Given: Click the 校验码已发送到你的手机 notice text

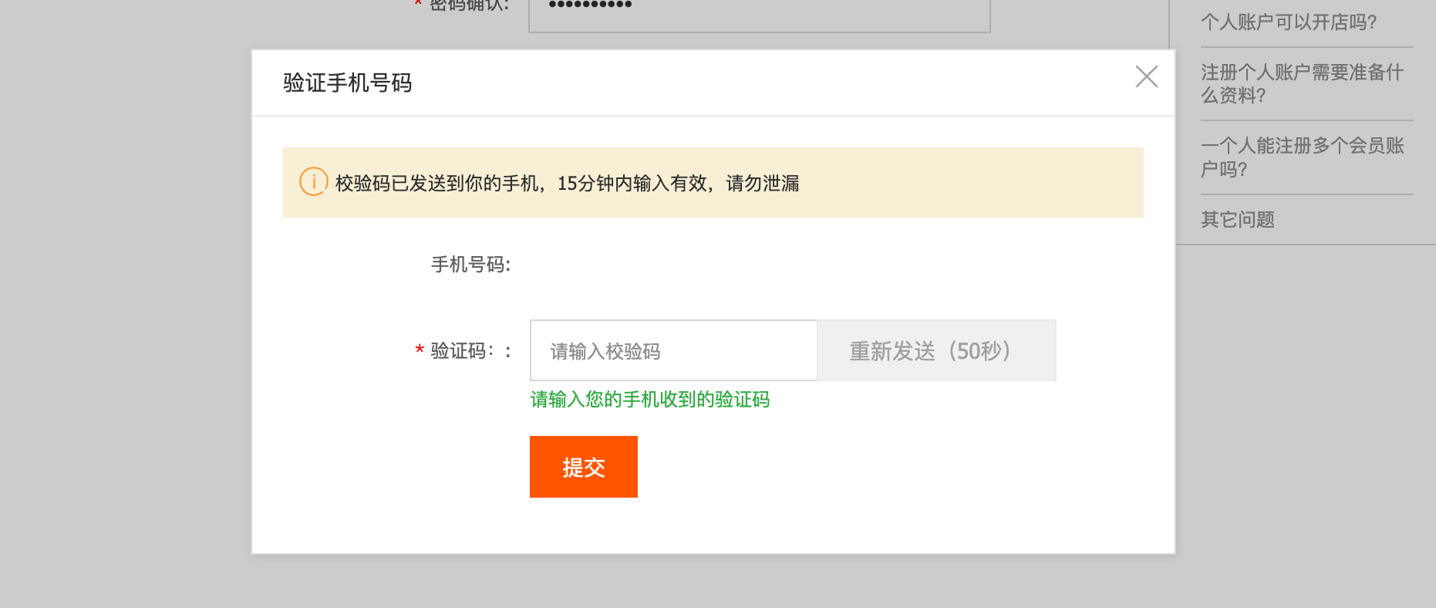Looking at the screenshot, I should pyautogui.click(x=568, y=183).
